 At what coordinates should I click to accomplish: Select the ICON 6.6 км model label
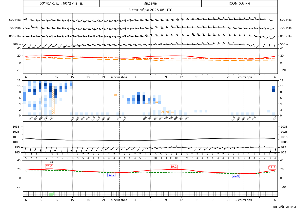coord(239,3)
